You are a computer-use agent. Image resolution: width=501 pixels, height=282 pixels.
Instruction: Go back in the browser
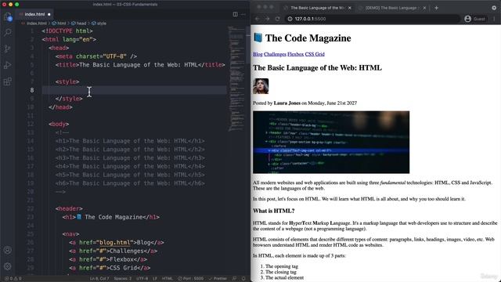coord(258,19)
